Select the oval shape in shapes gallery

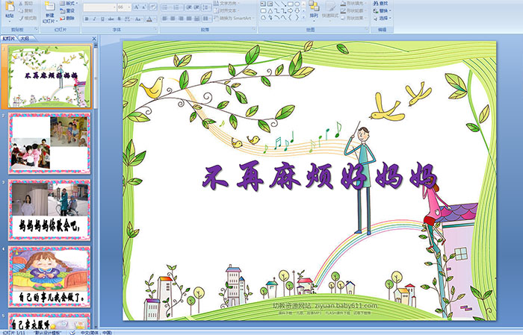pyautogui.click(x=297, y=4)
